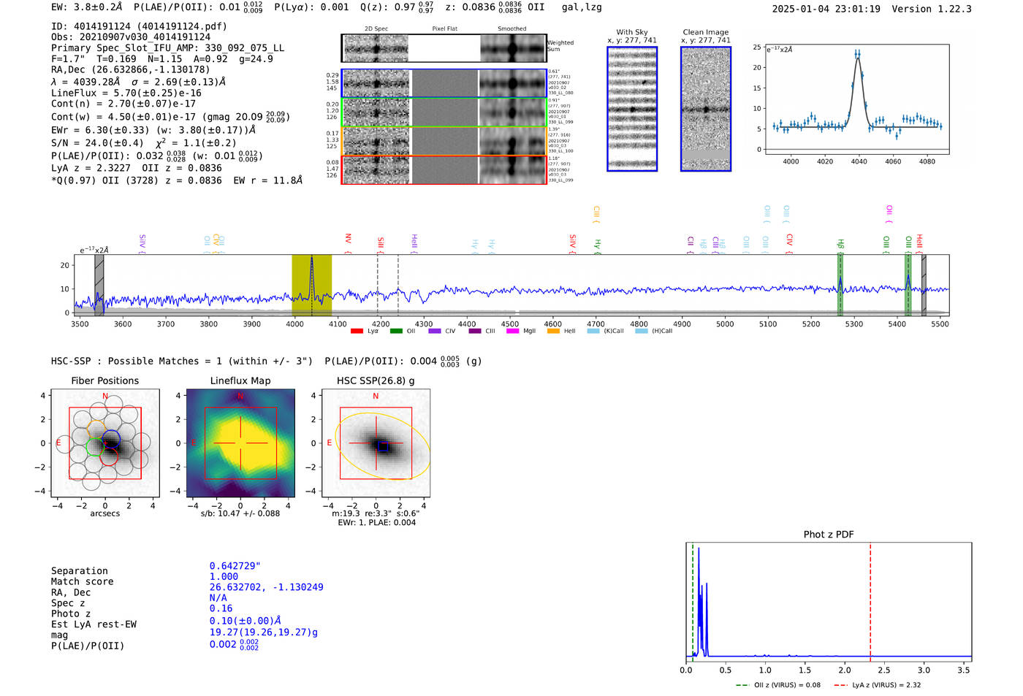Select the orange-bordered fiber spectrum row
Screen dimensions: 1023x696
444,140
